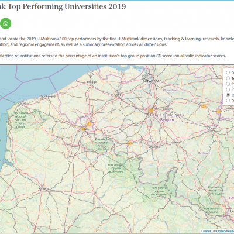Click the orange marker northwest of Maastricht
The image size is (234, 234).
tap(204, 106)
